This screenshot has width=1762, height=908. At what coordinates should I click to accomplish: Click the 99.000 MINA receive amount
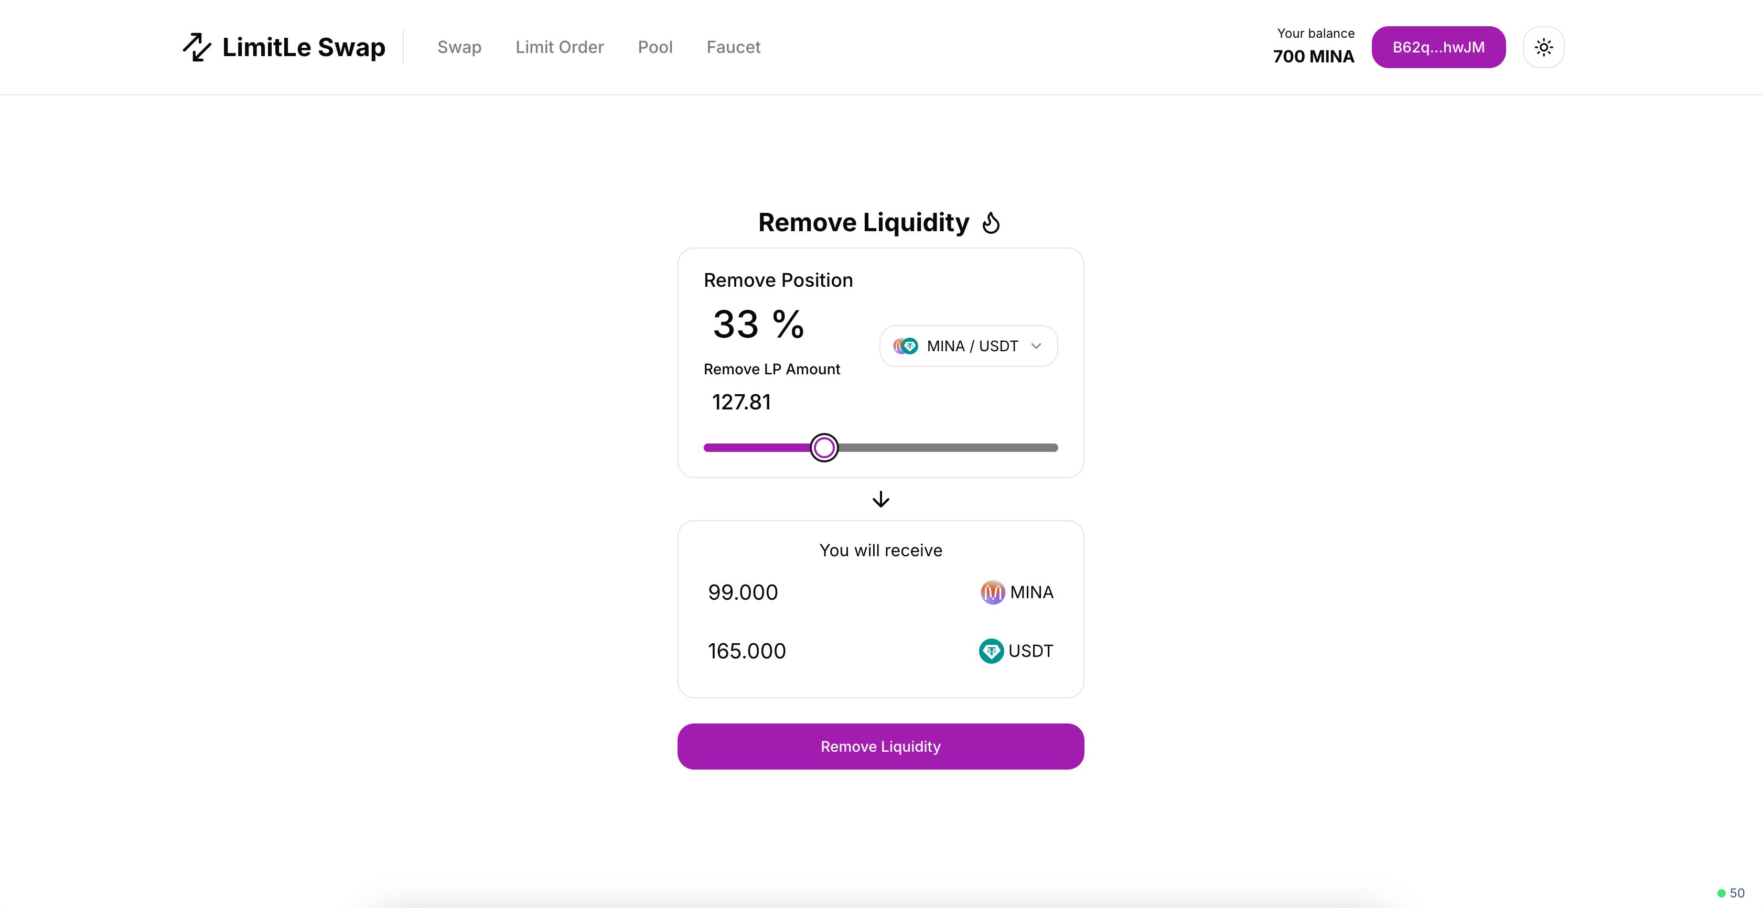pos(743,592)
